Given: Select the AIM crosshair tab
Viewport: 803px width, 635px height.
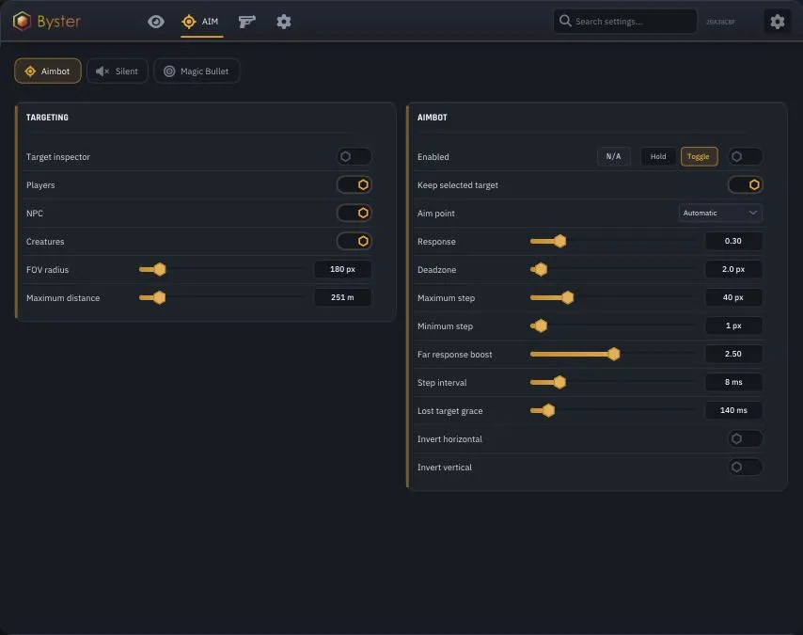Looking at the screenshot, I should (x=202, y=22).
